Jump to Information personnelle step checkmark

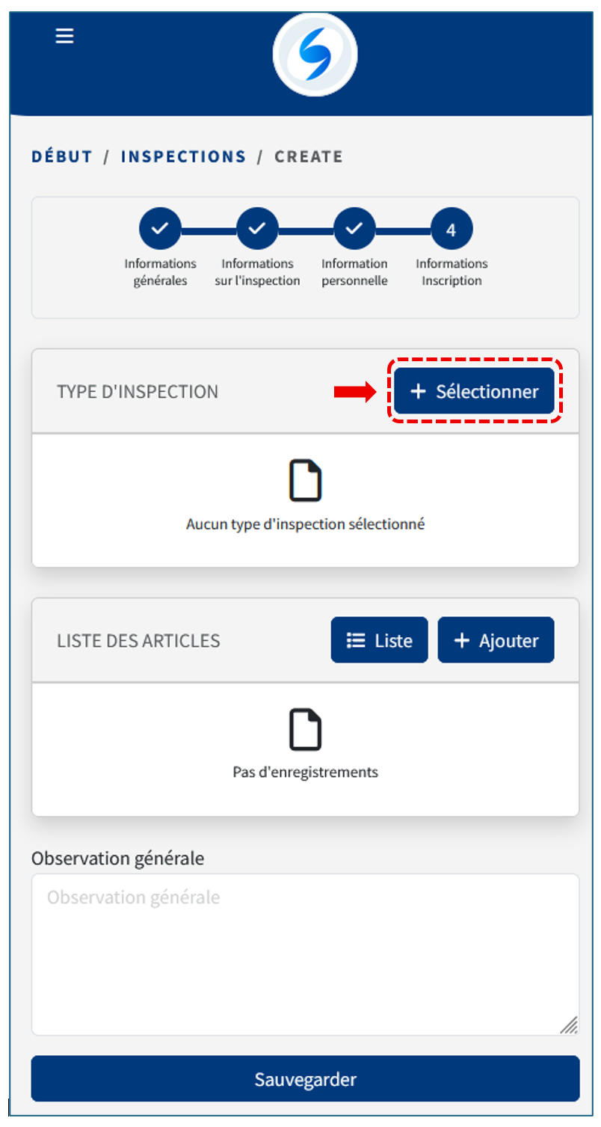(x=354, y=229)
